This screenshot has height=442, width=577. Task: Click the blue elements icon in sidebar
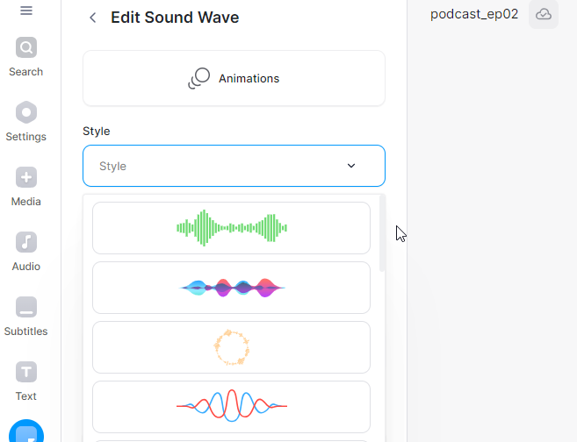26,431
